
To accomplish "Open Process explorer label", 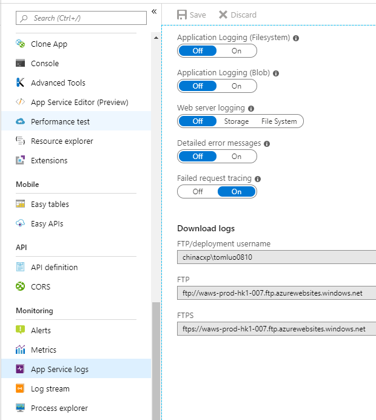I will (59, 408).
